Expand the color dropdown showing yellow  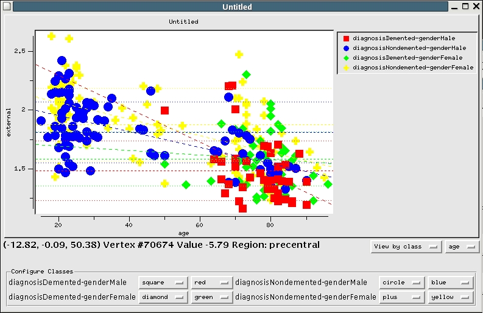[450, 297]
